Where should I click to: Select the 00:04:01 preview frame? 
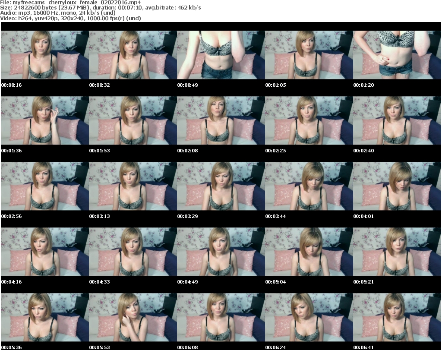397,186
